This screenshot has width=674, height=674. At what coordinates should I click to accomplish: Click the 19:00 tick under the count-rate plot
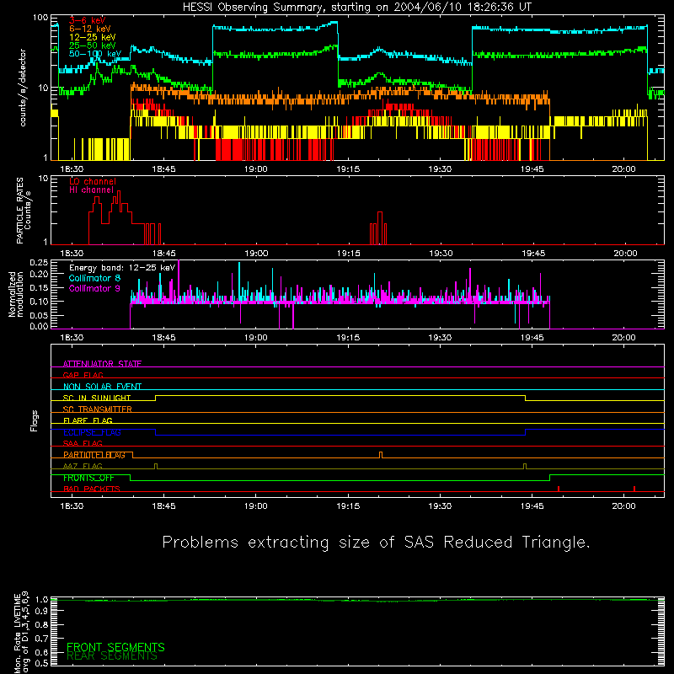tap(256, 169)
